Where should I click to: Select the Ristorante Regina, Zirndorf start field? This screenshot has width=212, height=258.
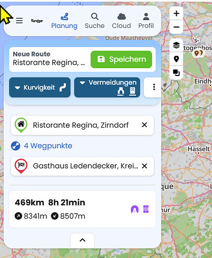coord(82,125)
